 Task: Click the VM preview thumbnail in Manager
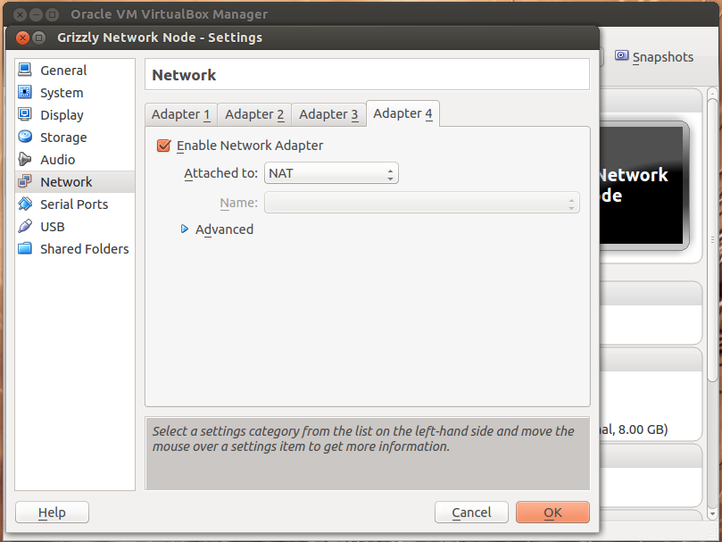[644, 186]
